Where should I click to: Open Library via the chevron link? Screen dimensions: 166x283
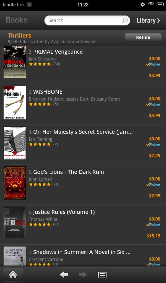tap(148, 20)
